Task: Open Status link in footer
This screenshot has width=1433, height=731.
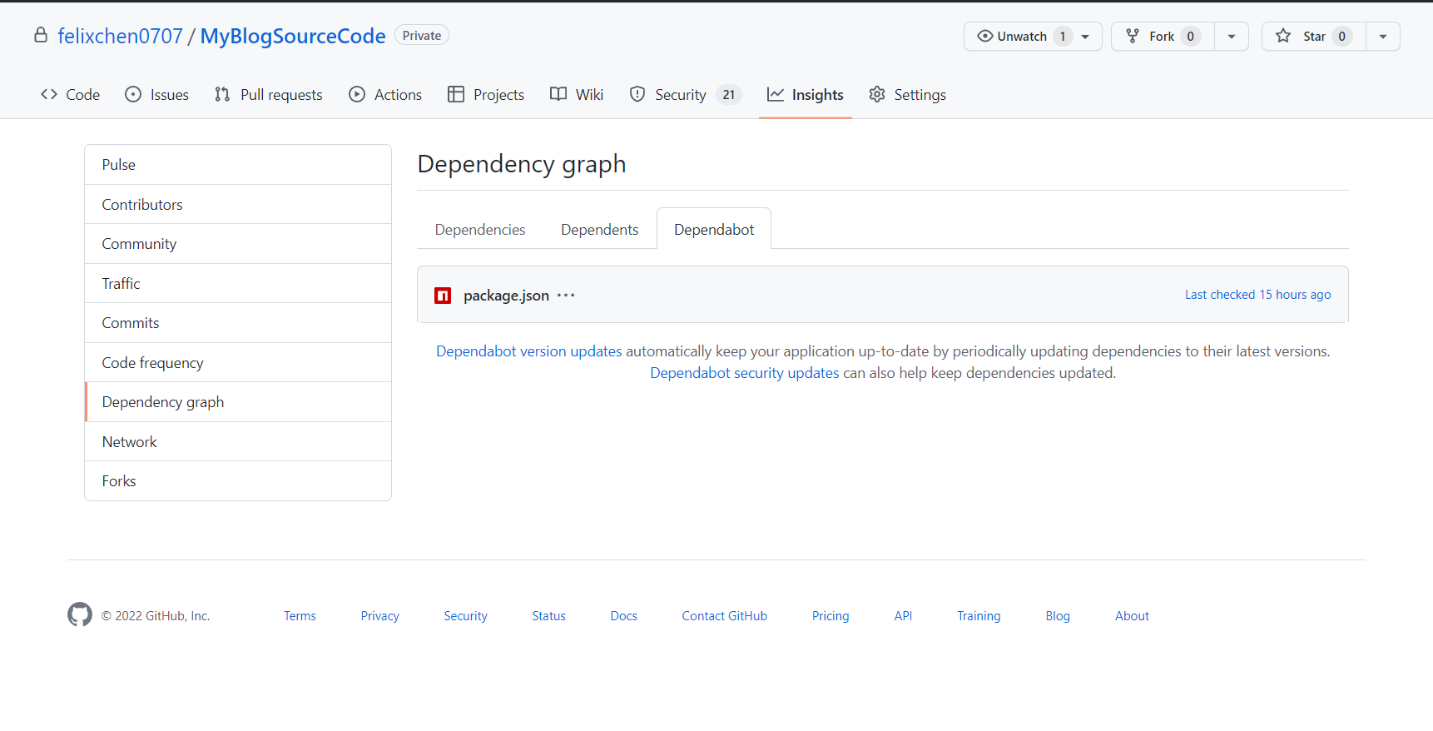Action: [548, 616]
